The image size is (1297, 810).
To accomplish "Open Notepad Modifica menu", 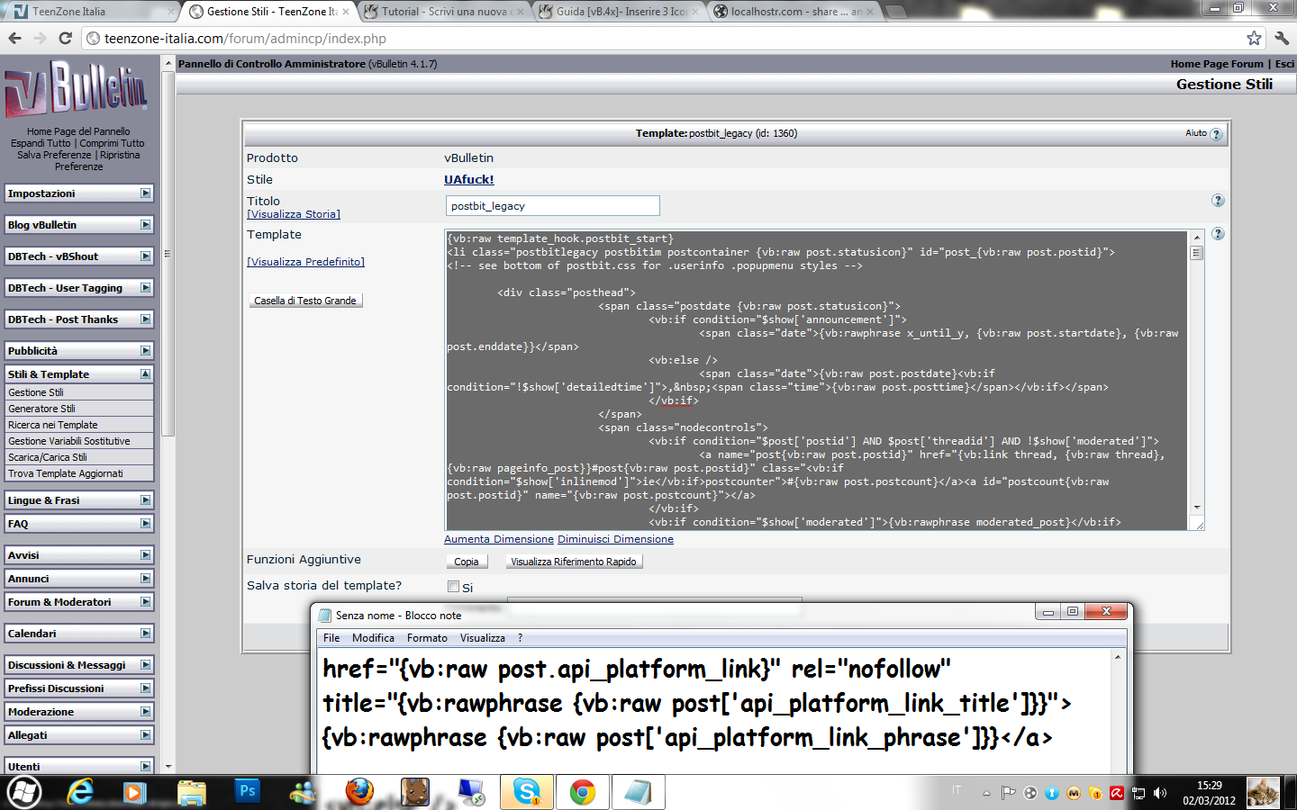I will pos(373,638).
